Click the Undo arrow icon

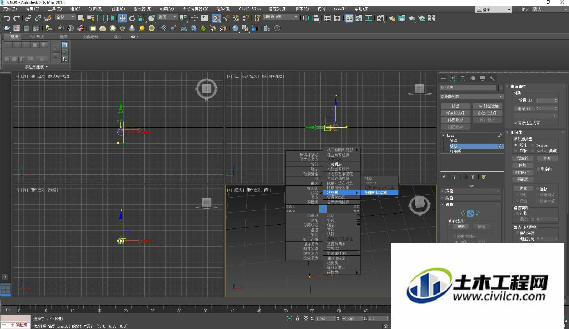(x=7, y=18)
